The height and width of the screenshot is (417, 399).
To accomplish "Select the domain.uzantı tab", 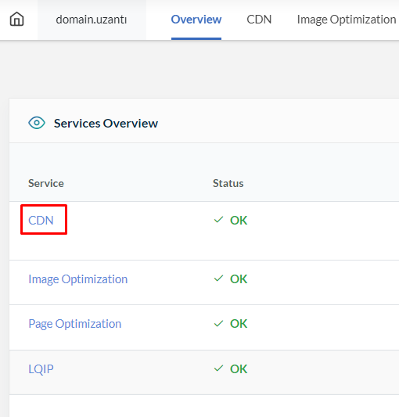I will click(92, 20).
